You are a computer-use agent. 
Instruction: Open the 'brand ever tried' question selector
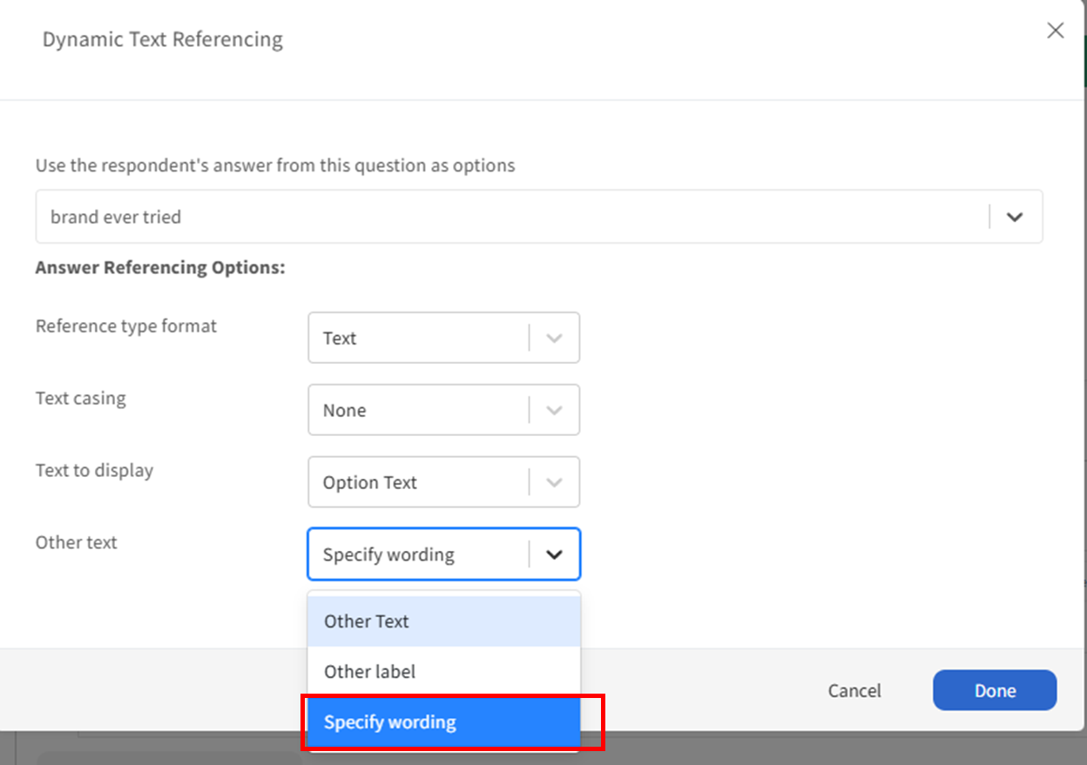[512, 217]
